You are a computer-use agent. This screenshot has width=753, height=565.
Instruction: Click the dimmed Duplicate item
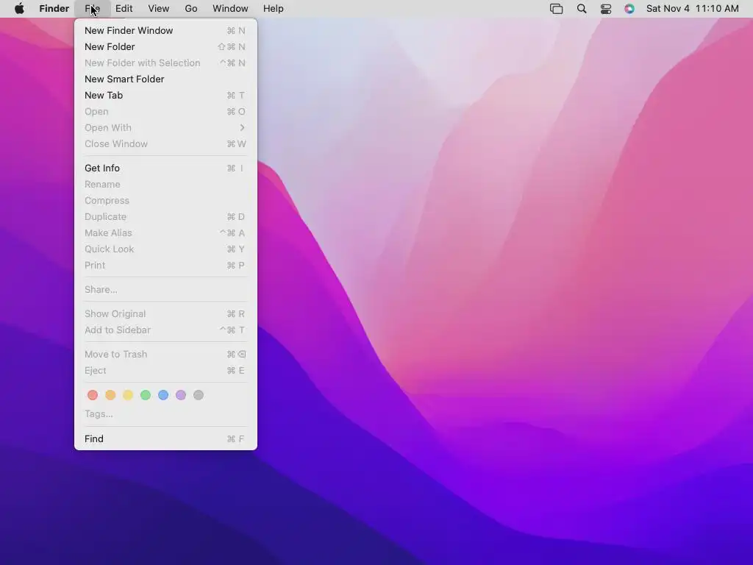[x=165, y=217]
